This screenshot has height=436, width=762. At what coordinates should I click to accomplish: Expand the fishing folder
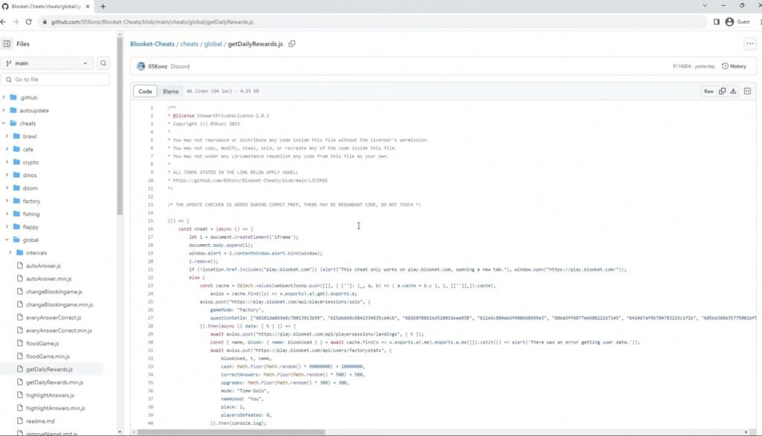point(7,214)
